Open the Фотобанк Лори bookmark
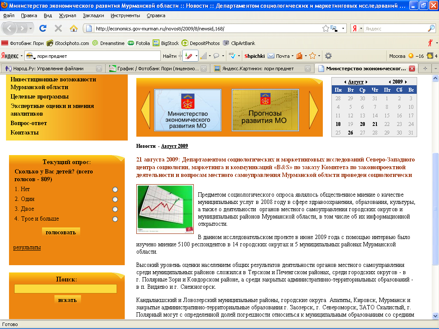Image resolution: width=439 pixels, height=329 pixels. tap(22, 43)
